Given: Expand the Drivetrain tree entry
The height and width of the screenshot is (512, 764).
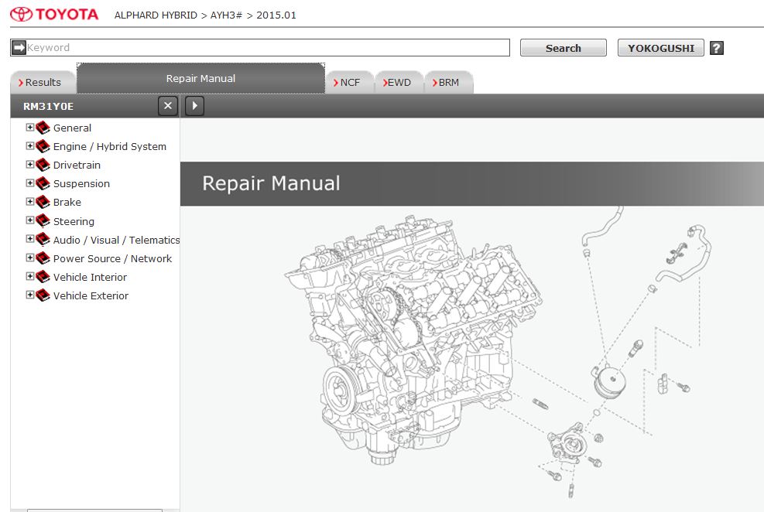Looking at the screenshot, I should pos(29,165).
